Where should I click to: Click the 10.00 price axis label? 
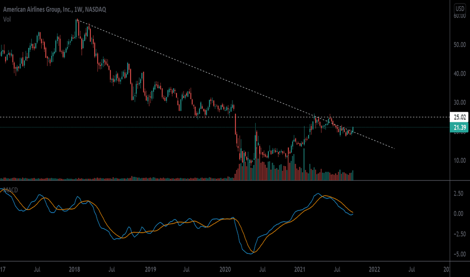pos(460,161)
